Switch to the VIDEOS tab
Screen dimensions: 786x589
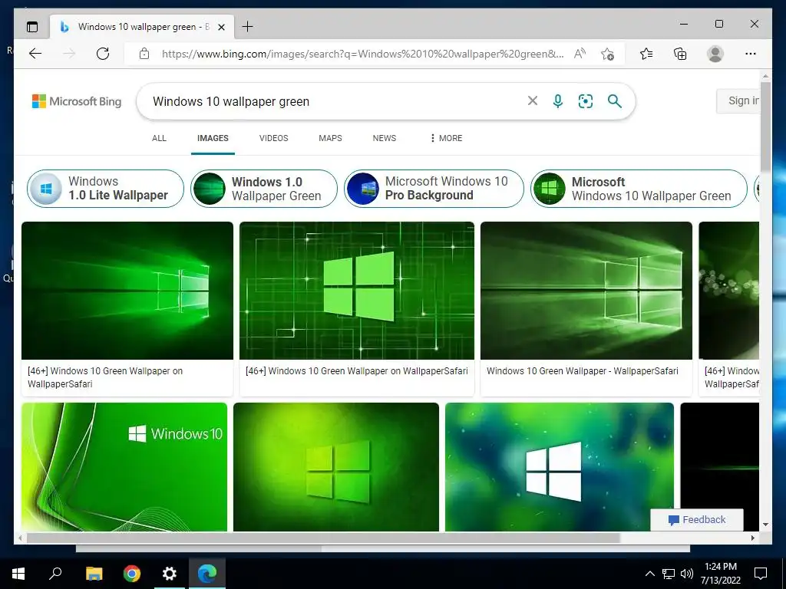(x=274, y=138)
